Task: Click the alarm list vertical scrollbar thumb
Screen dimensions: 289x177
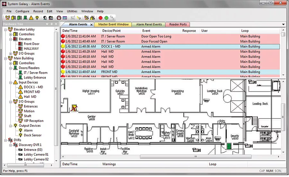Action: pyautogui.click(x=283, y=34)
